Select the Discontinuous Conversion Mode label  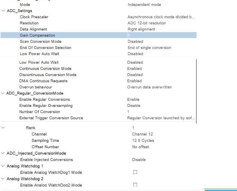[x=48, y=75]
